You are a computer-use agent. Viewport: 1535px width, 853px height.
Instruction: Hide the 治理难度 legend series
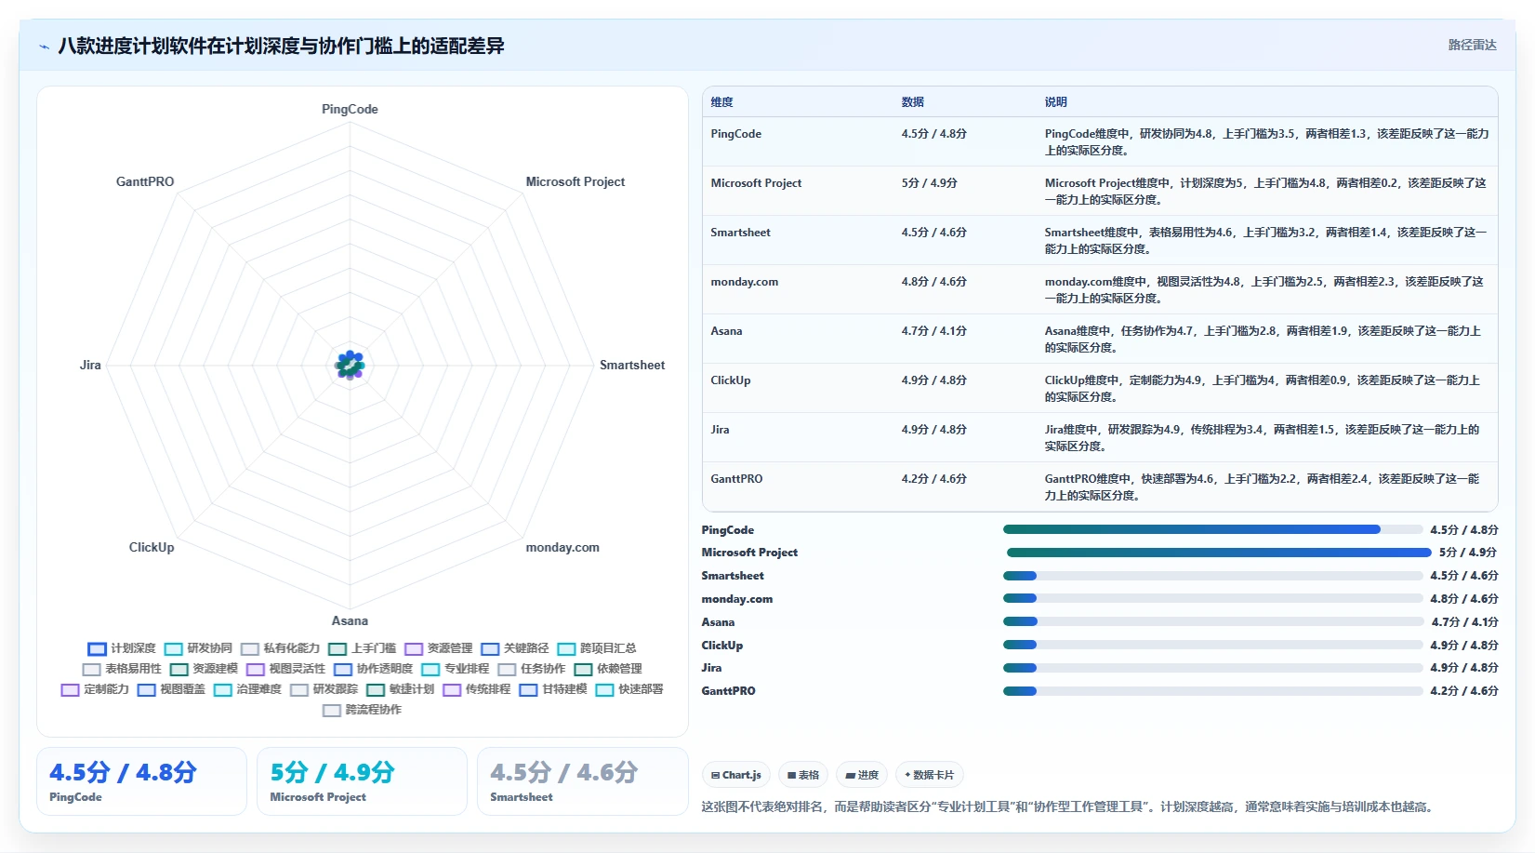click(247, 689)
